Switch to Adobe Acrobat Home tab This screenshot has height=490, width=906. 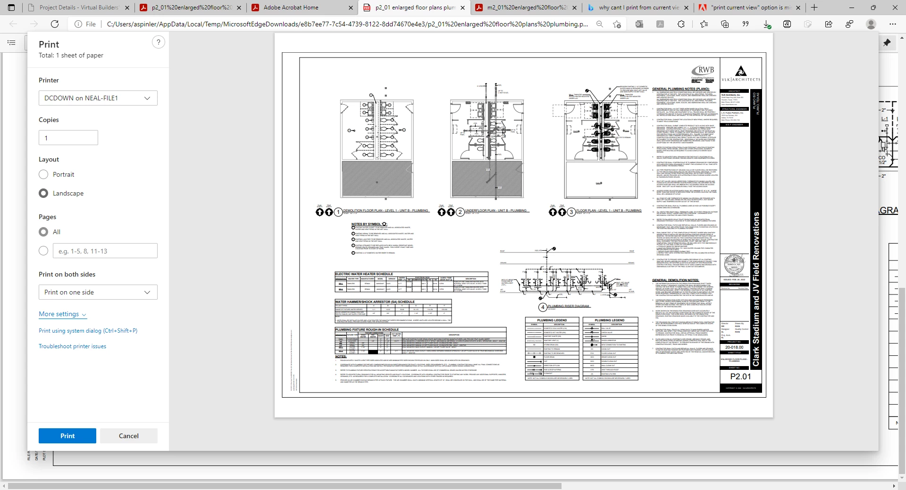(302, 8)
